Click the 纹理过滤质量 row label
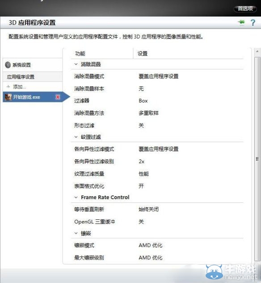 pyautogui.click(x=89, y=174)
